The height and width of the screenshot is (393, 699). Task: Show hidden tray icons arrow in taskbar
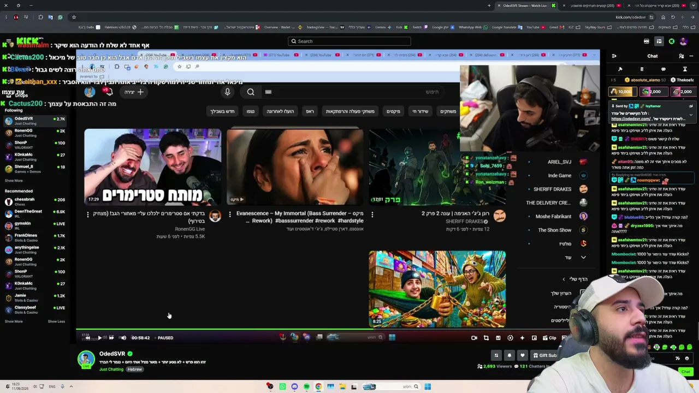click(x=71, y=386)
